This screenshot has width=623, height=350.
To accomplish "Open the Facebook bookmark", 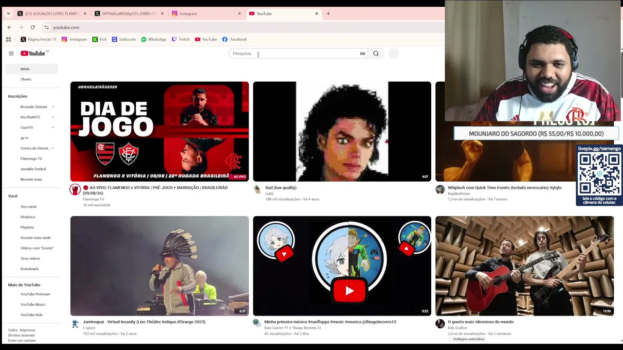I will point(235,39).
